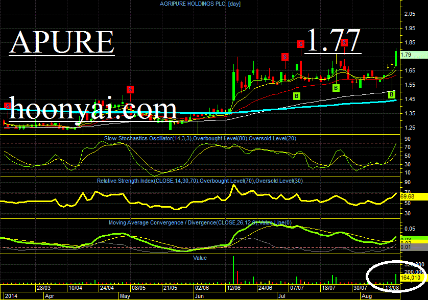Click the 1.55 price axis label
The height and width of the screenshot is (300, 428).
point(410,85)
